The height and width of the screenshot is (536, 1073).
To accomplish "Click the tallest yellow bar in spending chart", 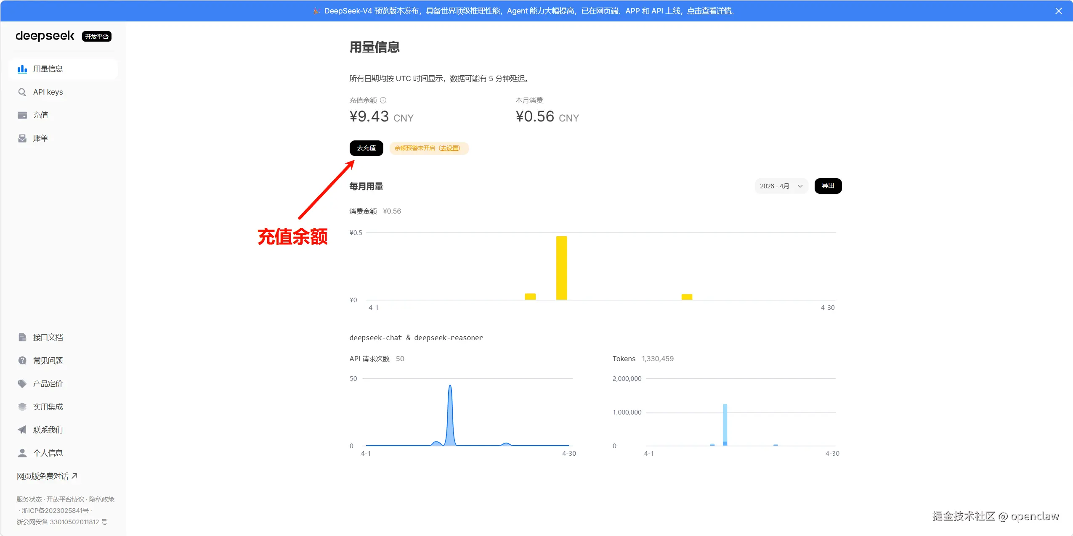I will (561, 268).
